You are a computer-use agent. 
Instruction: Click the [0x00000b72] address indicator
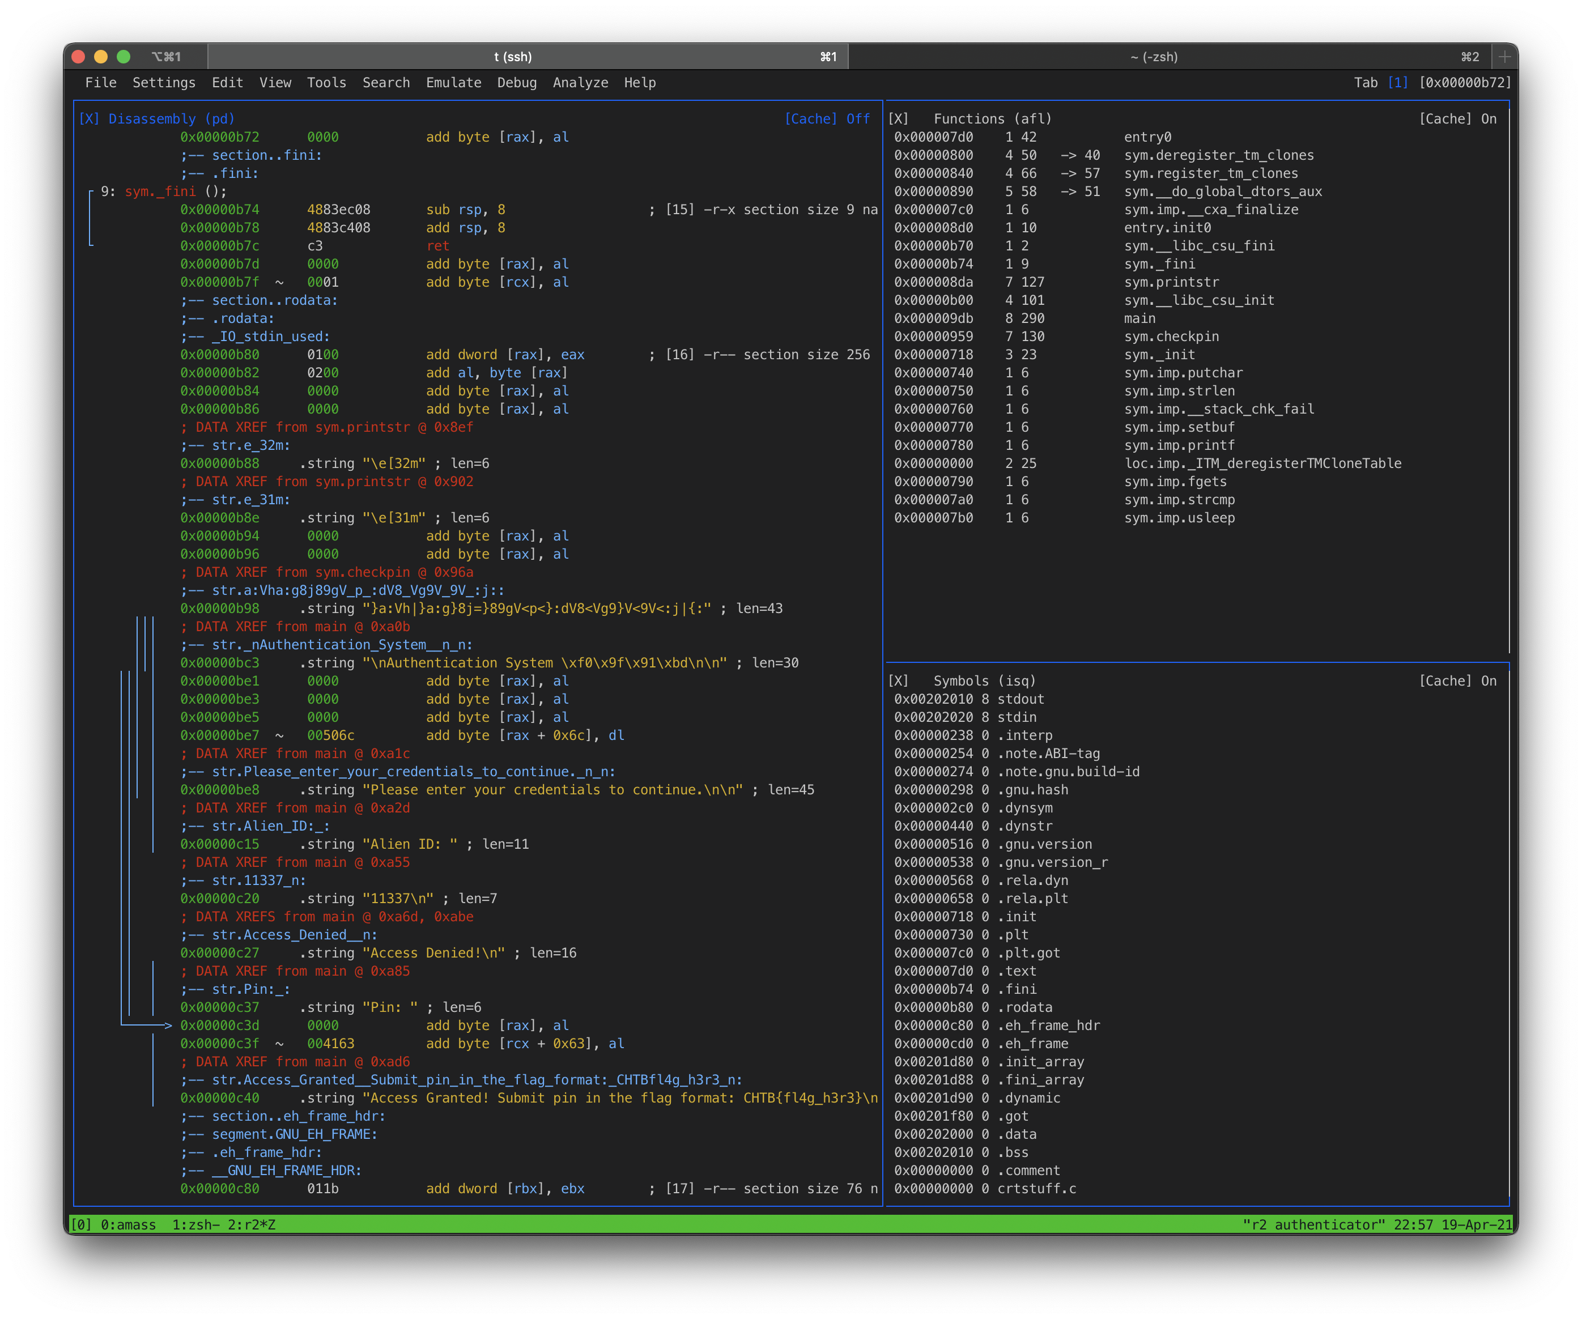[1465, 82]
